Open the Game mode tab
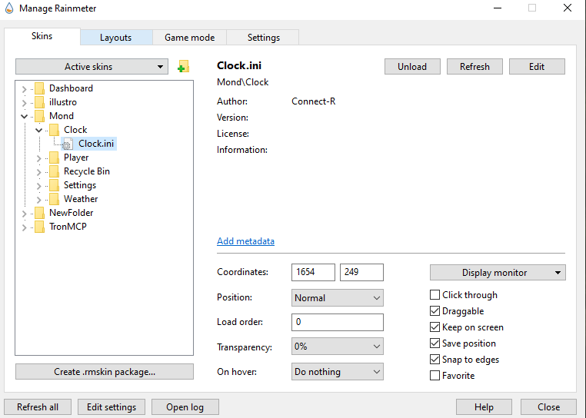The height and width of the screenshot is (418, 586). pos(189,38)
